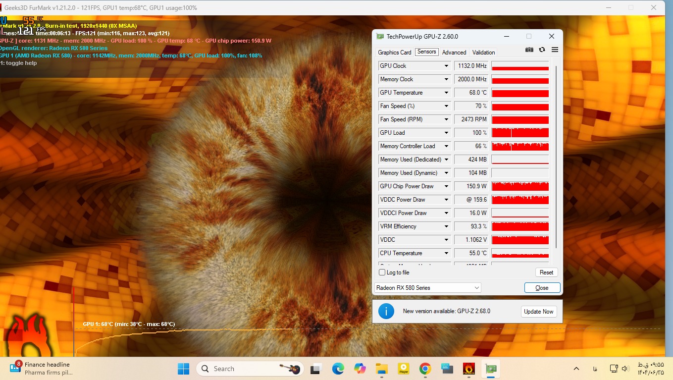Open Copilot from the taskbar

pos(360,369)
